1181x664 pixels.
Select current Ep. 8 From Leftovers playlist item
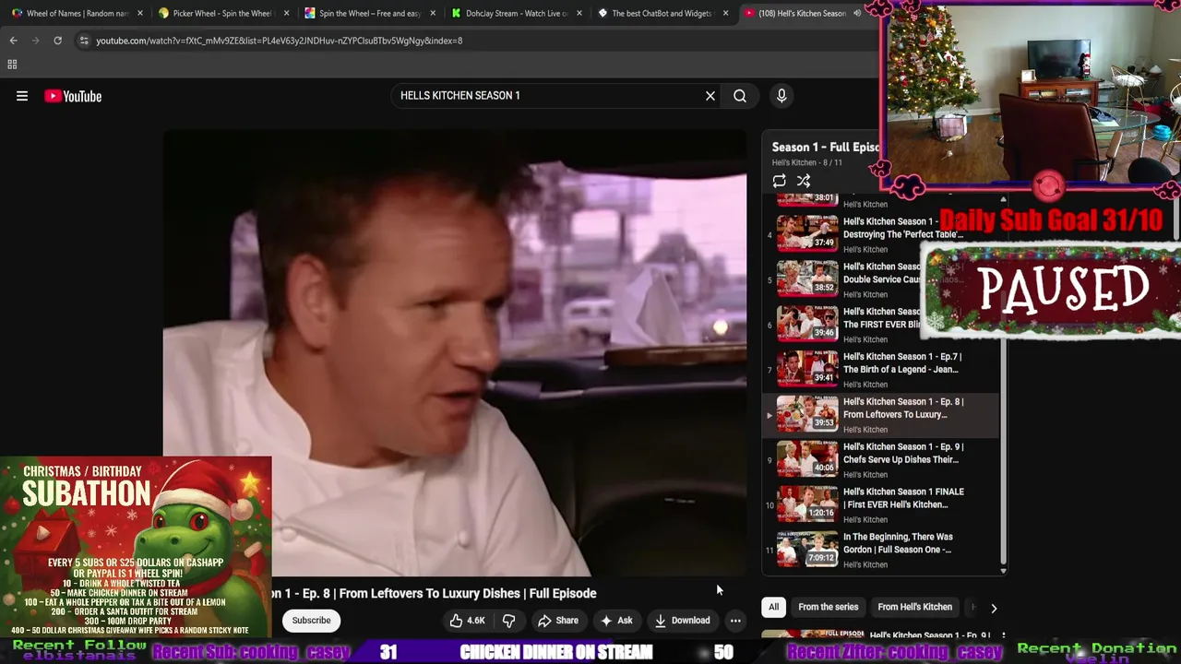point(881,414)
